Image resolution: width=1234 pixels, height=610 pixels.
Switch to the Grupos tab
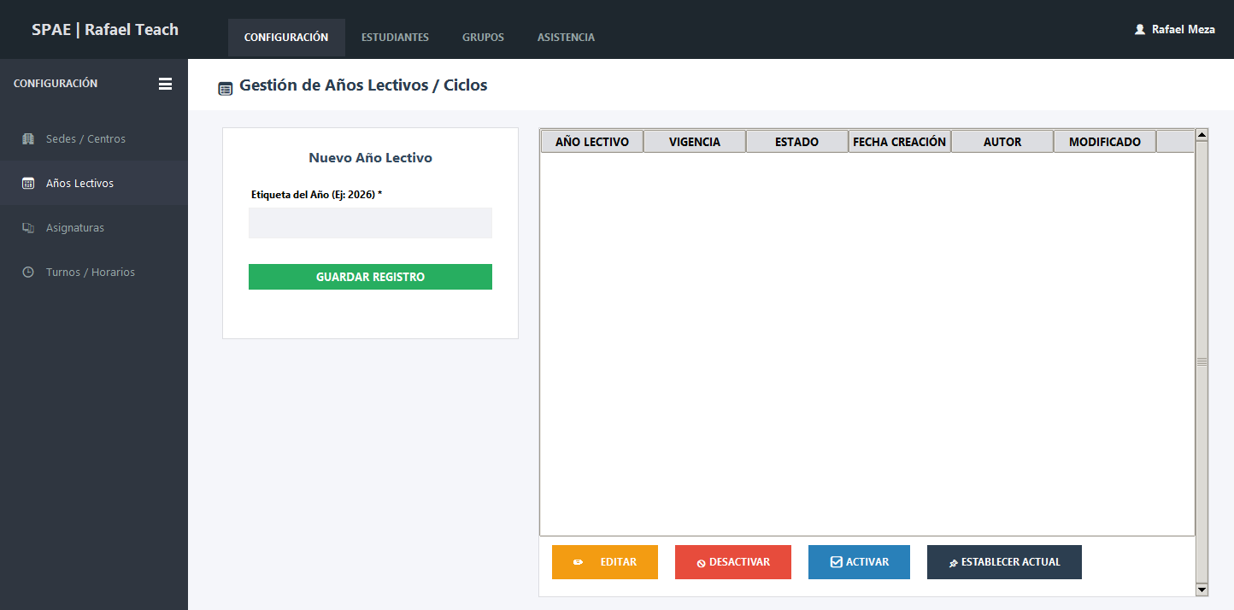tap(483, 38)
